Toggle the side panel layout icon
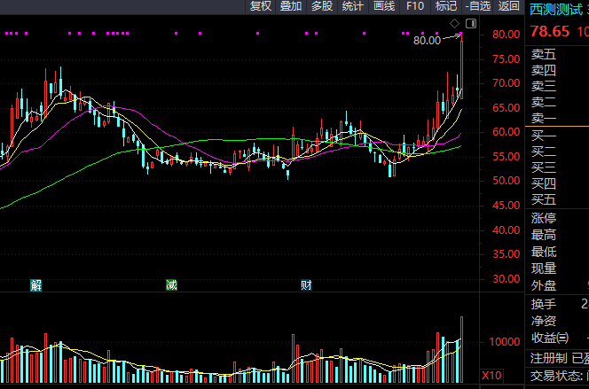The height and width of the screenshot is (389, 589). tap(471, 24)
